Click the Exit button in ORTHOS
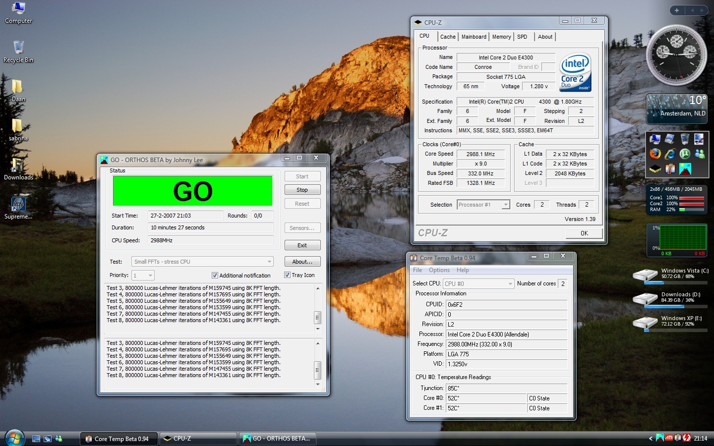The width and height of the screenshot is (714, 446). pos(302,245)
